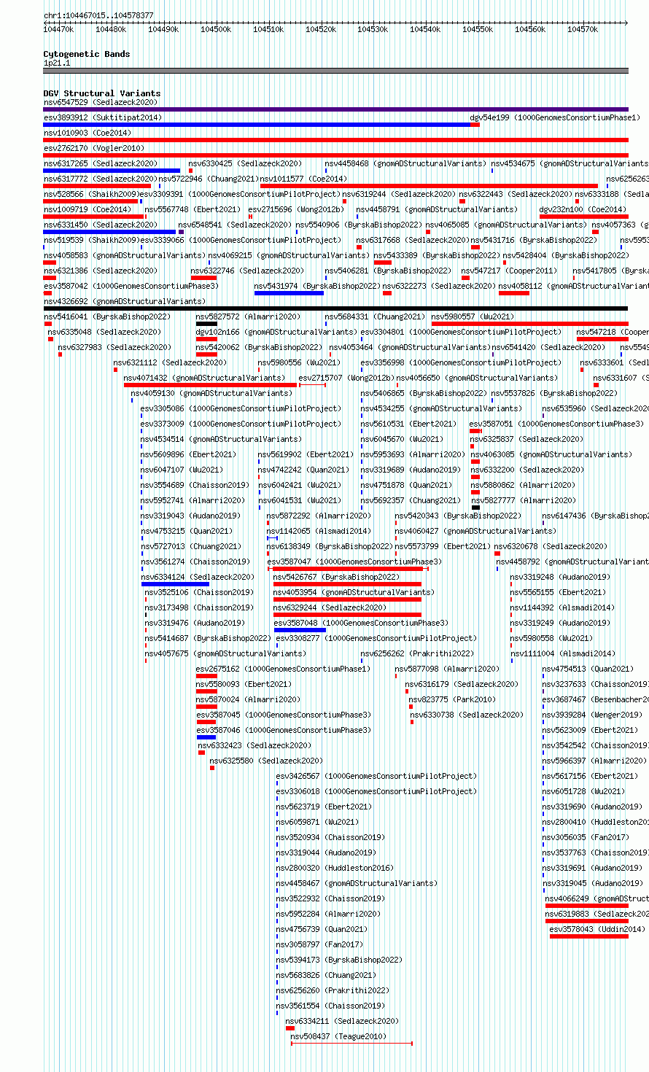This screenshot has width=649, height=1072.
Task: Click the 104550k ruler label
Action: [478, 29]
